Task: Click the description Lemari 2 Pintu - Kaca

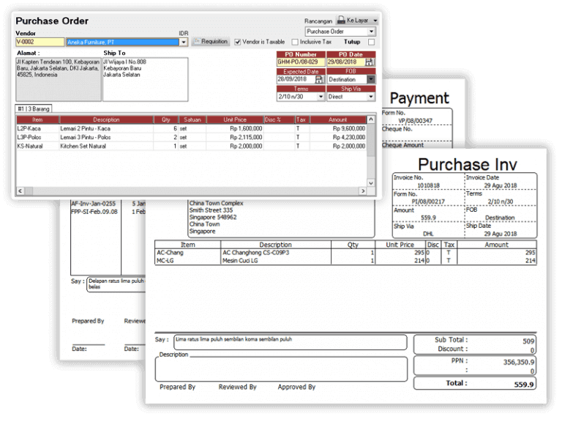Action: click(x=86, y=128)
